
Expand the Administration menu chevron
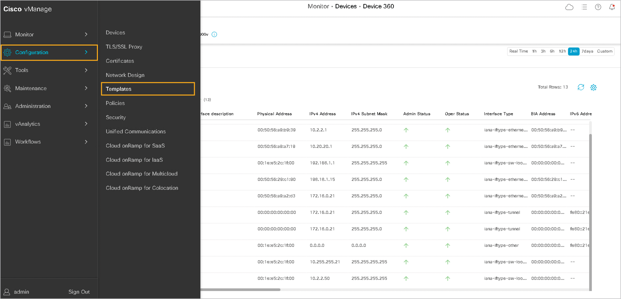[x=86, y=106]
